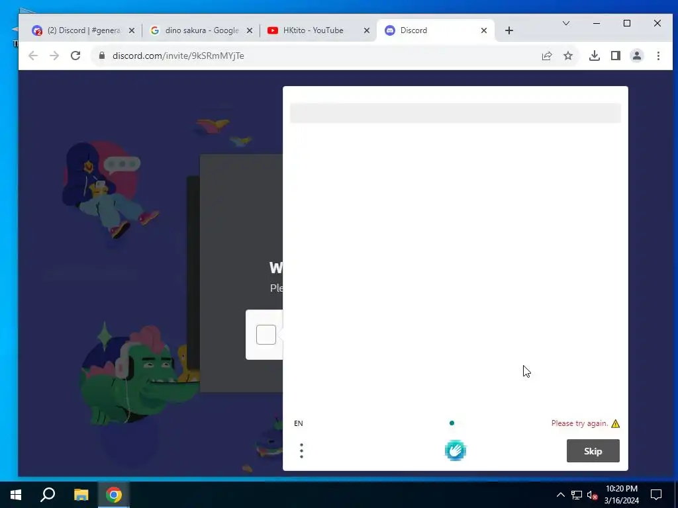678x508 pixels.
Task: Switch to the dino sakura Google tab
Action: (200, 30)
